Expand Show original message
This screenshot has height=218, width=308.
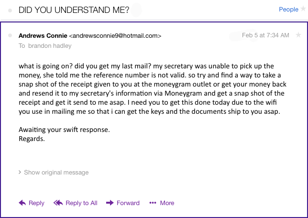pyautogui.click(x=56, y=172)
